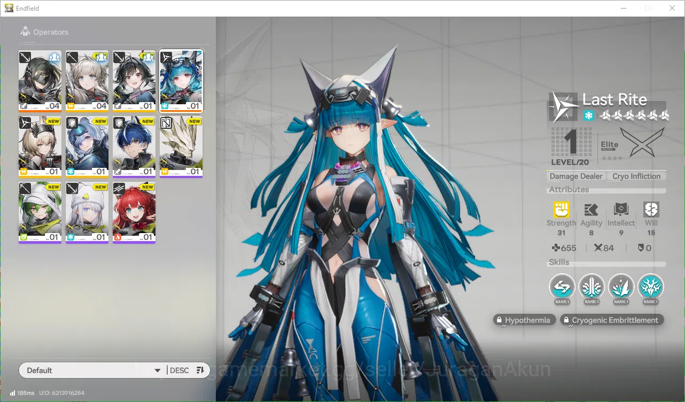685x402 pixels.
Task: Click the Intellect attribute book icon
Action: point(621,209)
